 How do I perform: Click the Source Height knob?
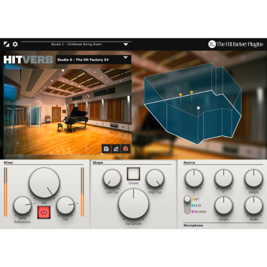coord(254,178)
